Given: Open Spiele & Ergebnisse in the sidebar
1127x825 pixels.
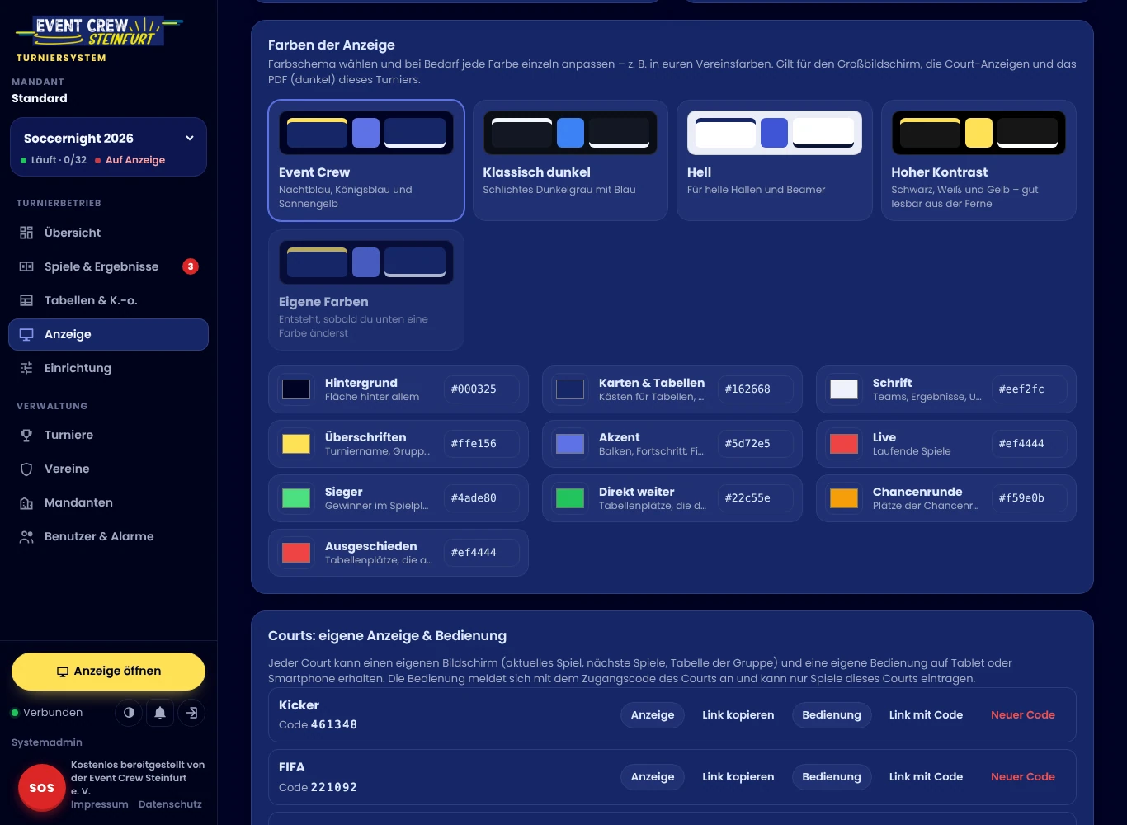Looking at the screenshot, I should (x=108, y=266).
